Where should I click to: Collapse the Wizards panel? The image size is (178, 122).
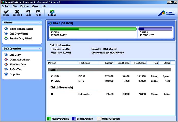tap(39, 23)
